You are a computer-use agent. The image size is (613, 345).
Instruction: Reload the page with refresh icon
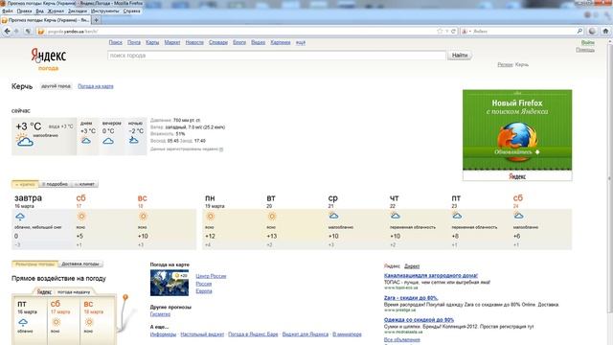point(453,31)
